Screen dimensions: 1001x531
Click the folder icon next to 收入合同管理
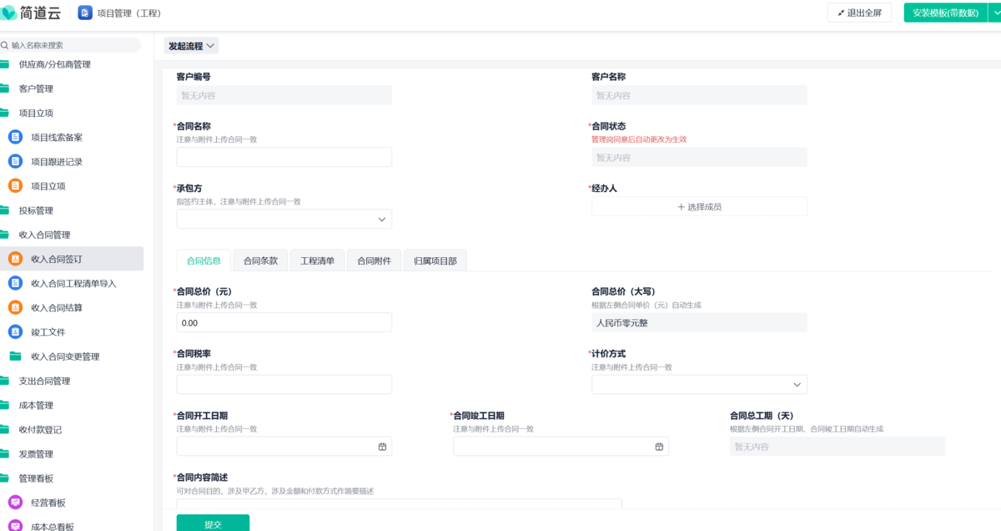pyautogui.click(x=4, y=235)
